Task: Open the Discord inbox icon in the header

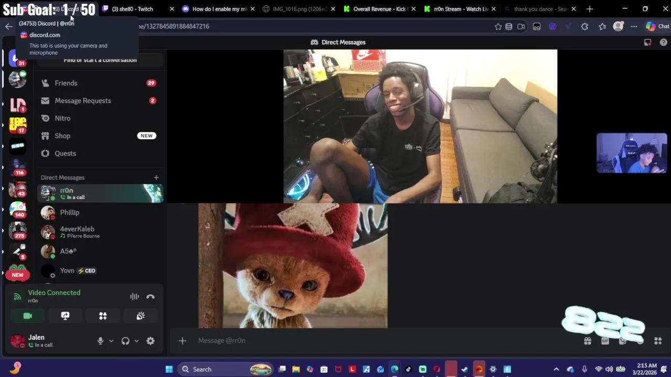Action: point(648,42)
